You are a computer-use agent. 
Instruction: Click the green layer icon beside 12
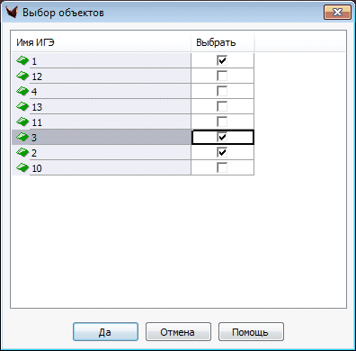[x=22, y=76]
